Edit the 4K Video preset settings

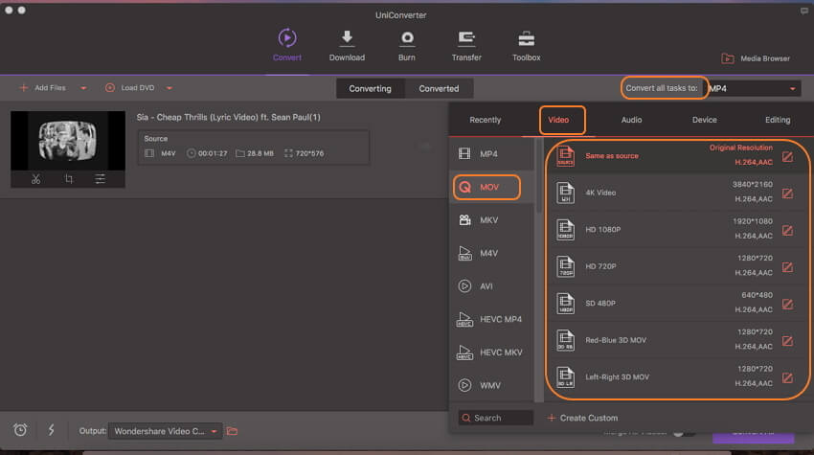787,193
